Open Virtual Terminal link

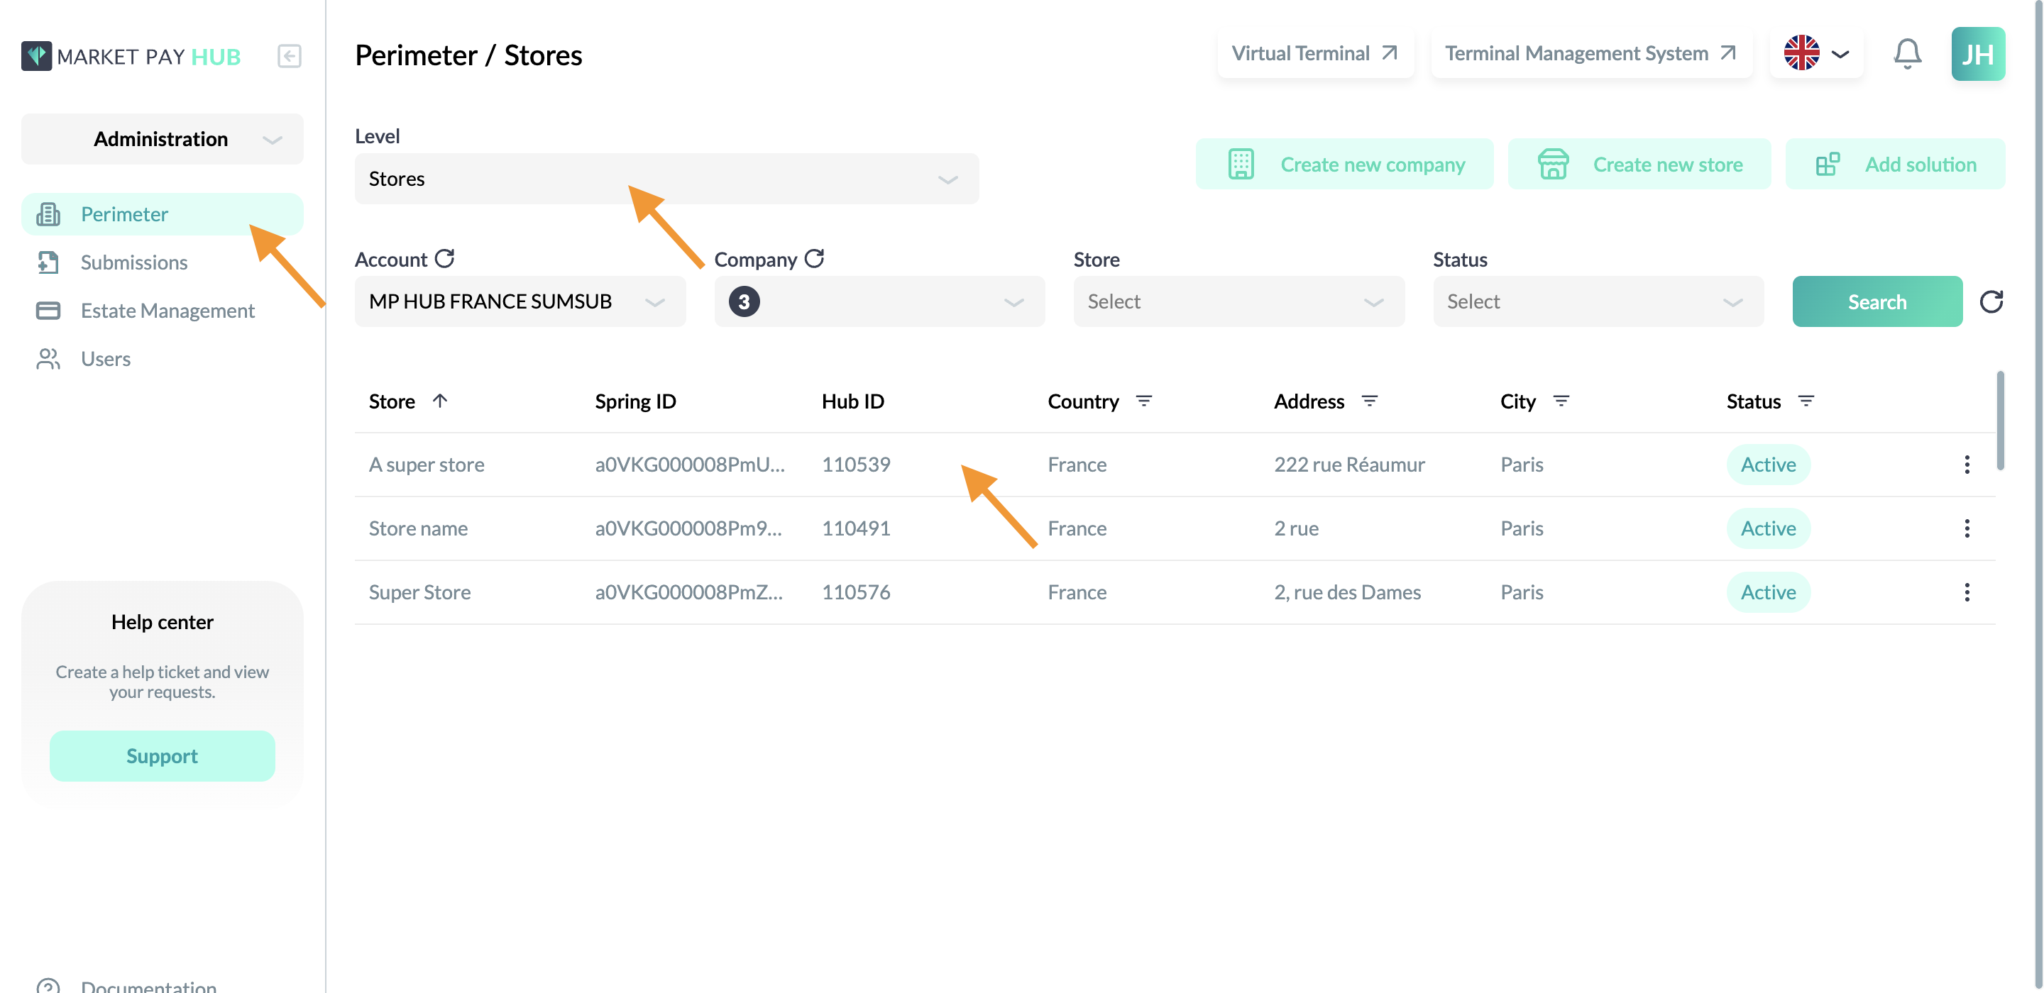coord(1315,54)
